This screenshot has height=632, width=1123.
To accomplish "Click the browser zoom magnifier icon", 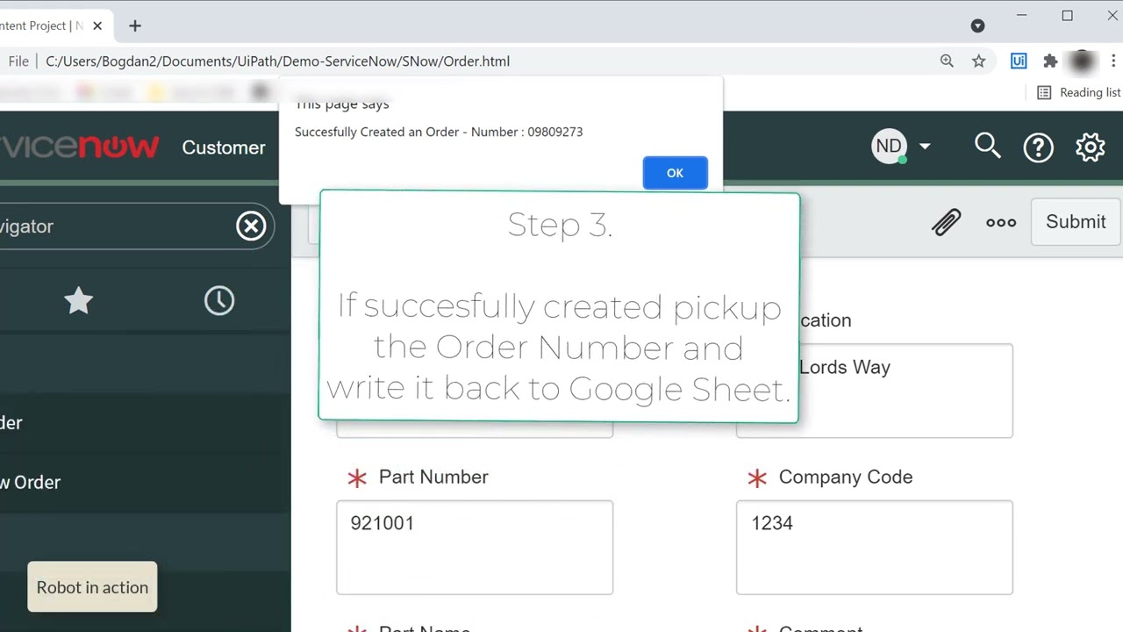I will click(x=947, y=61).
